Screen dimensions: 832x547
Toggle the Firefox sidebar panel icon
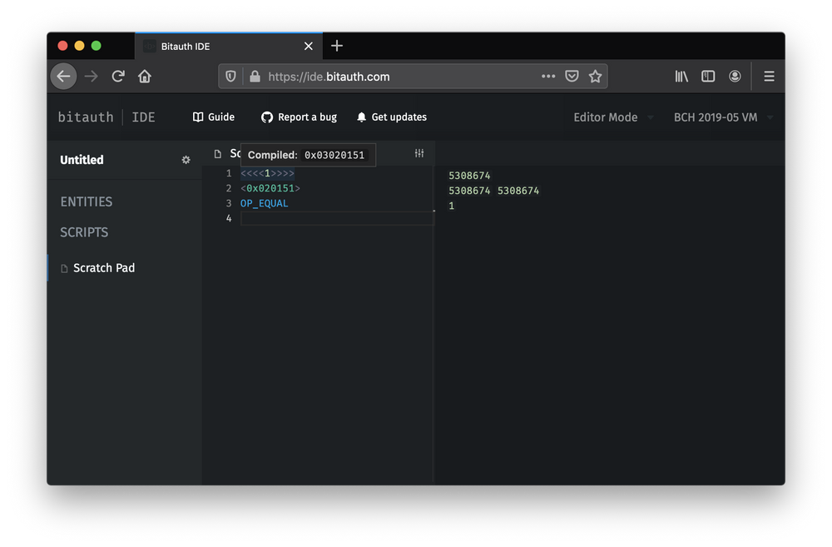point(708,76)
